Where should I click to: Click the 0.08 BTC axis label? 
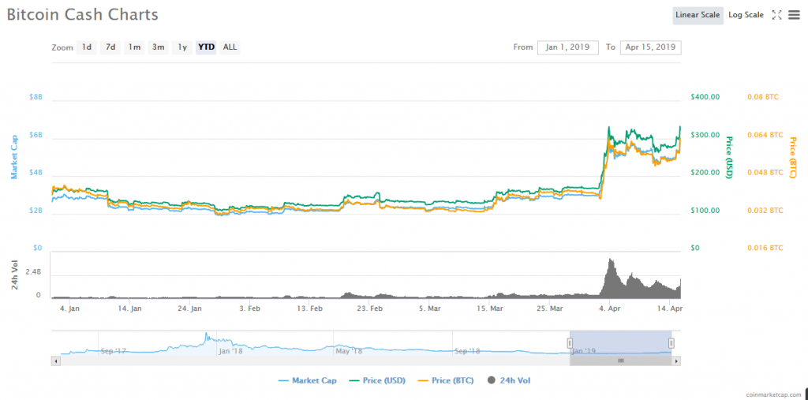tap(763, 97)
